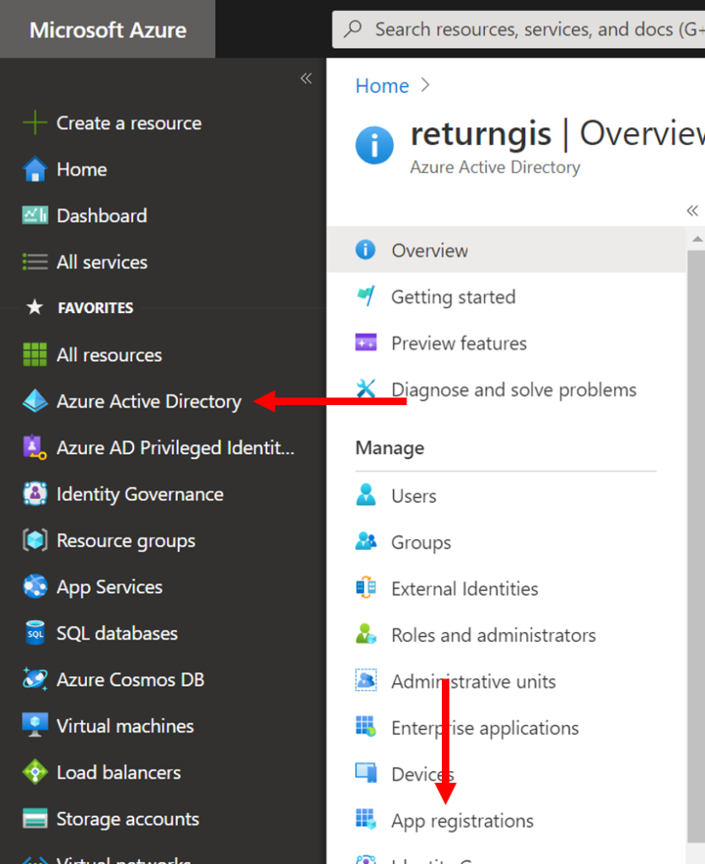Open the Virtual machines monitor icon
Viewport: 705px width, 864px height.
35,725
